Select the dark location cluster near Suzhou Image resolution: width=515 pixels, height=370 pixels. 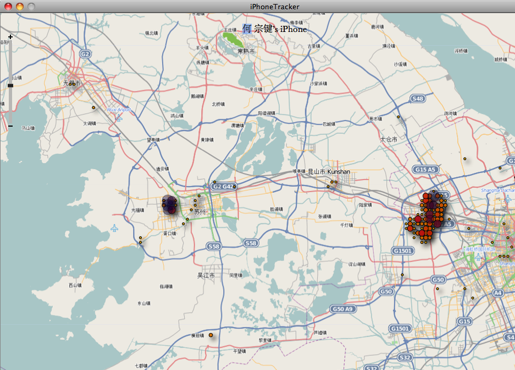(169, 204)
